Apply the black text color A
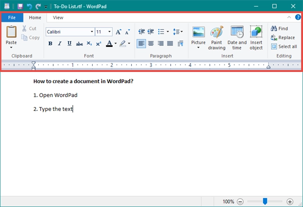 click(109, 43)
